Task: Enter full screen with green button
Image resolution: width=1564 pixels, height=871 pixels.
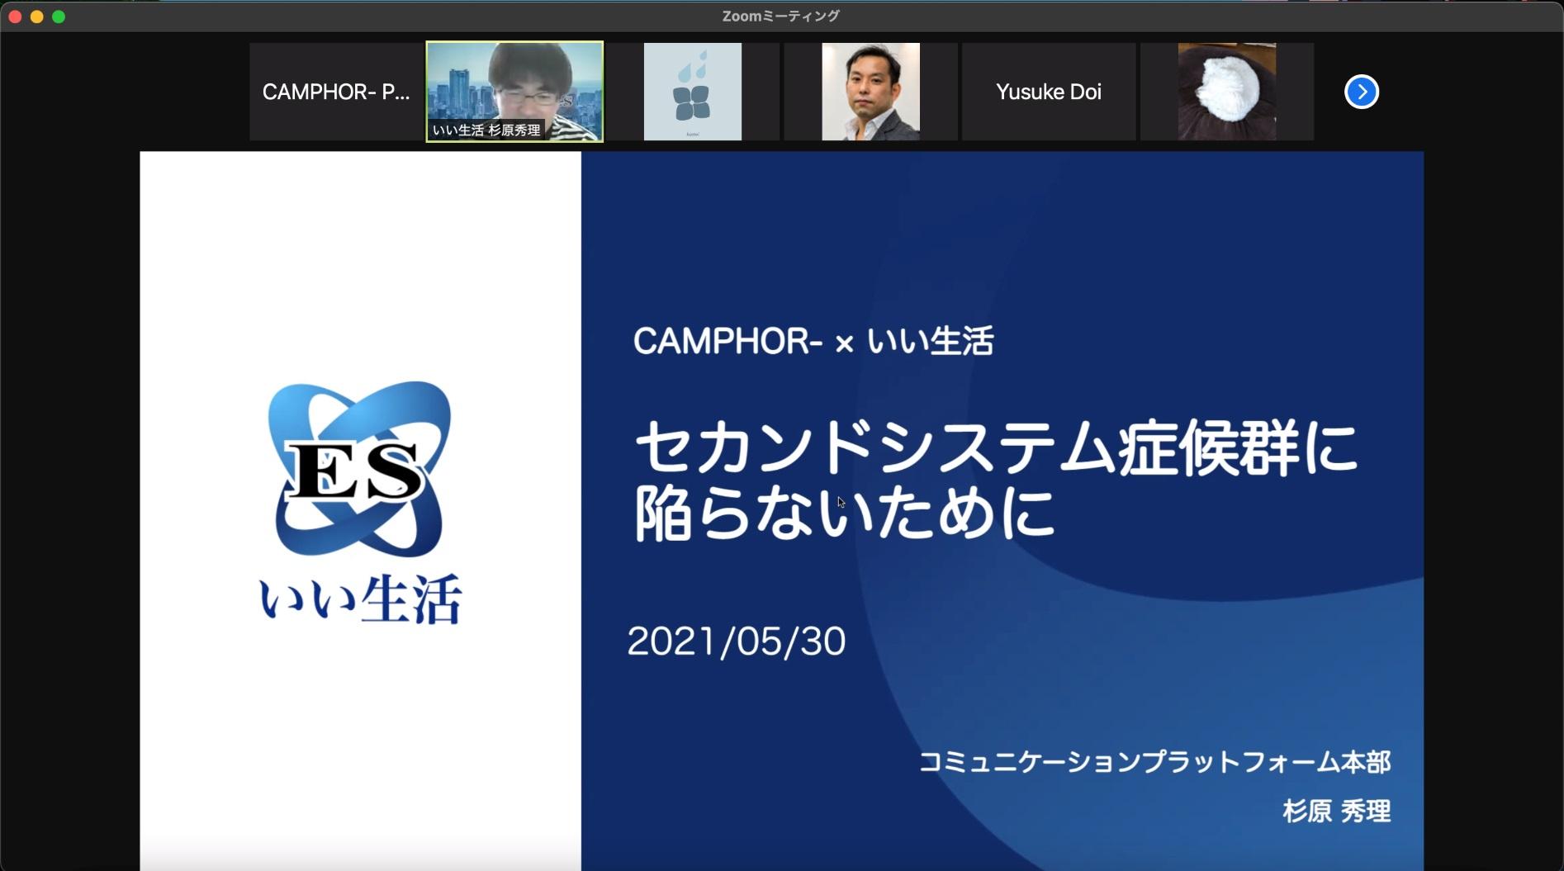Action: (x=59, y=17)
